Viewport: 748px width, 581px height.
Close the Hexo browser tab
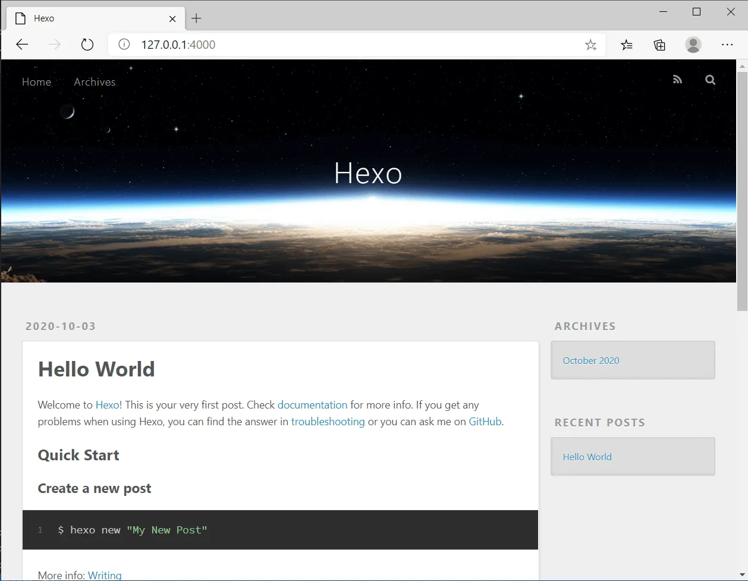tap(172, 18)
